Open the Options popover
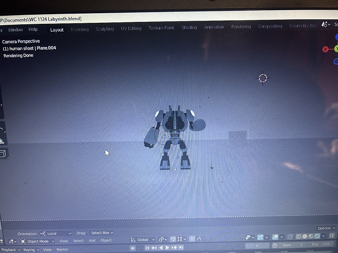This screenshot has height=253, width=338. [x=326, y=228]
